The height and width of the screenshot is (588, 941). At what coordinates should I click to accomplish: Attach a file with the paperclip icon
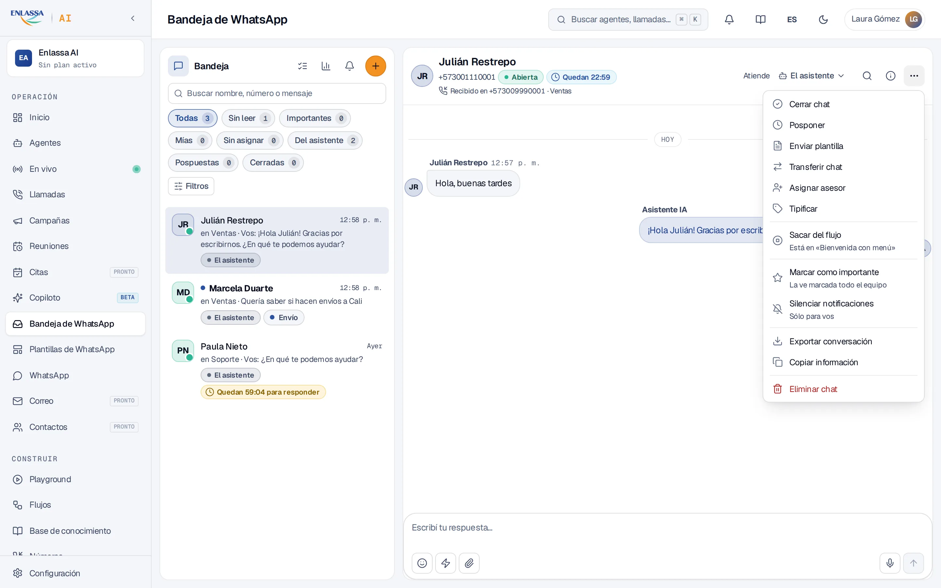pyautogui.click(x=469, y=563)
